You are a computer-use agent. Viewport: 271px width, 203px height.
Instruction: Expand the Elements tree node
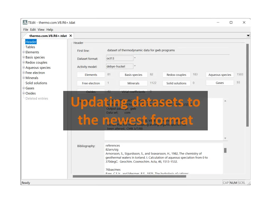coord(24,52)
